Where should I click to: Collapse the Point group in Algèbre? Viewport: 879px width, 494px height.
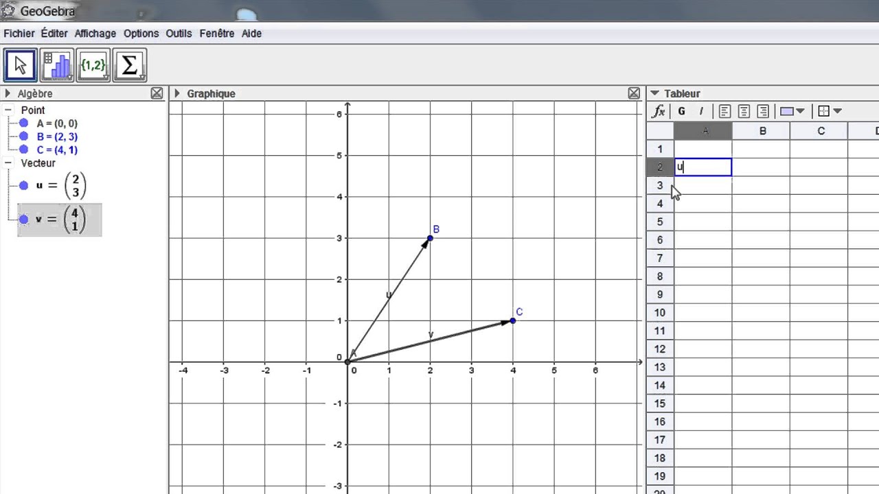pos(8,110)
